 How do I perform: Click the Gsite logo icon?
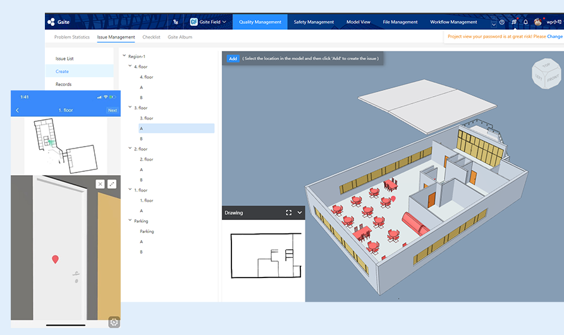[51, 22]
